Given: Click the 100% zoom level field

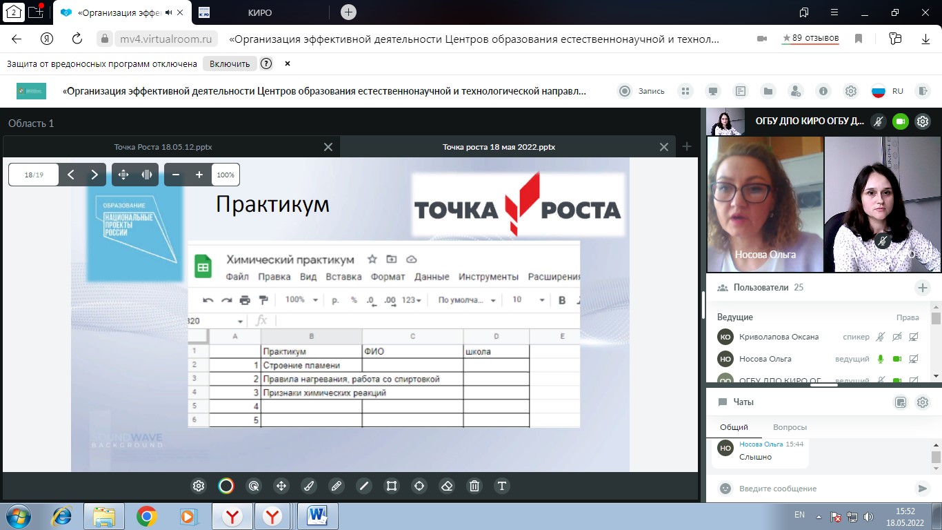Looking at the screenshot, I should coord(226,175).
